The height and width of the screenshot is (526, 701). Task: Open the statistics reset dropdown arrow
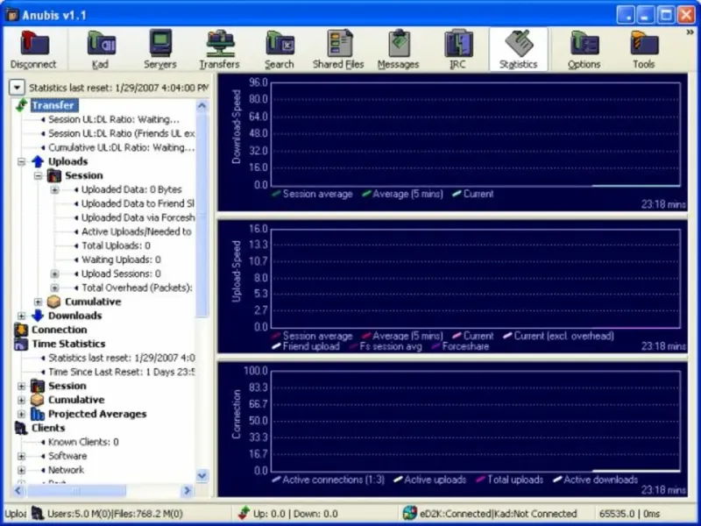[x=17, y=88]
